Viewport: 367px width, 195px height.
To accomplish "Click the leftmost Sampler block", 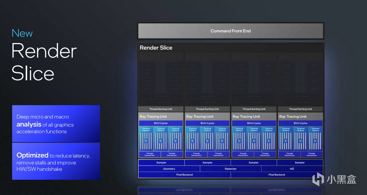I will pos(161,163).
